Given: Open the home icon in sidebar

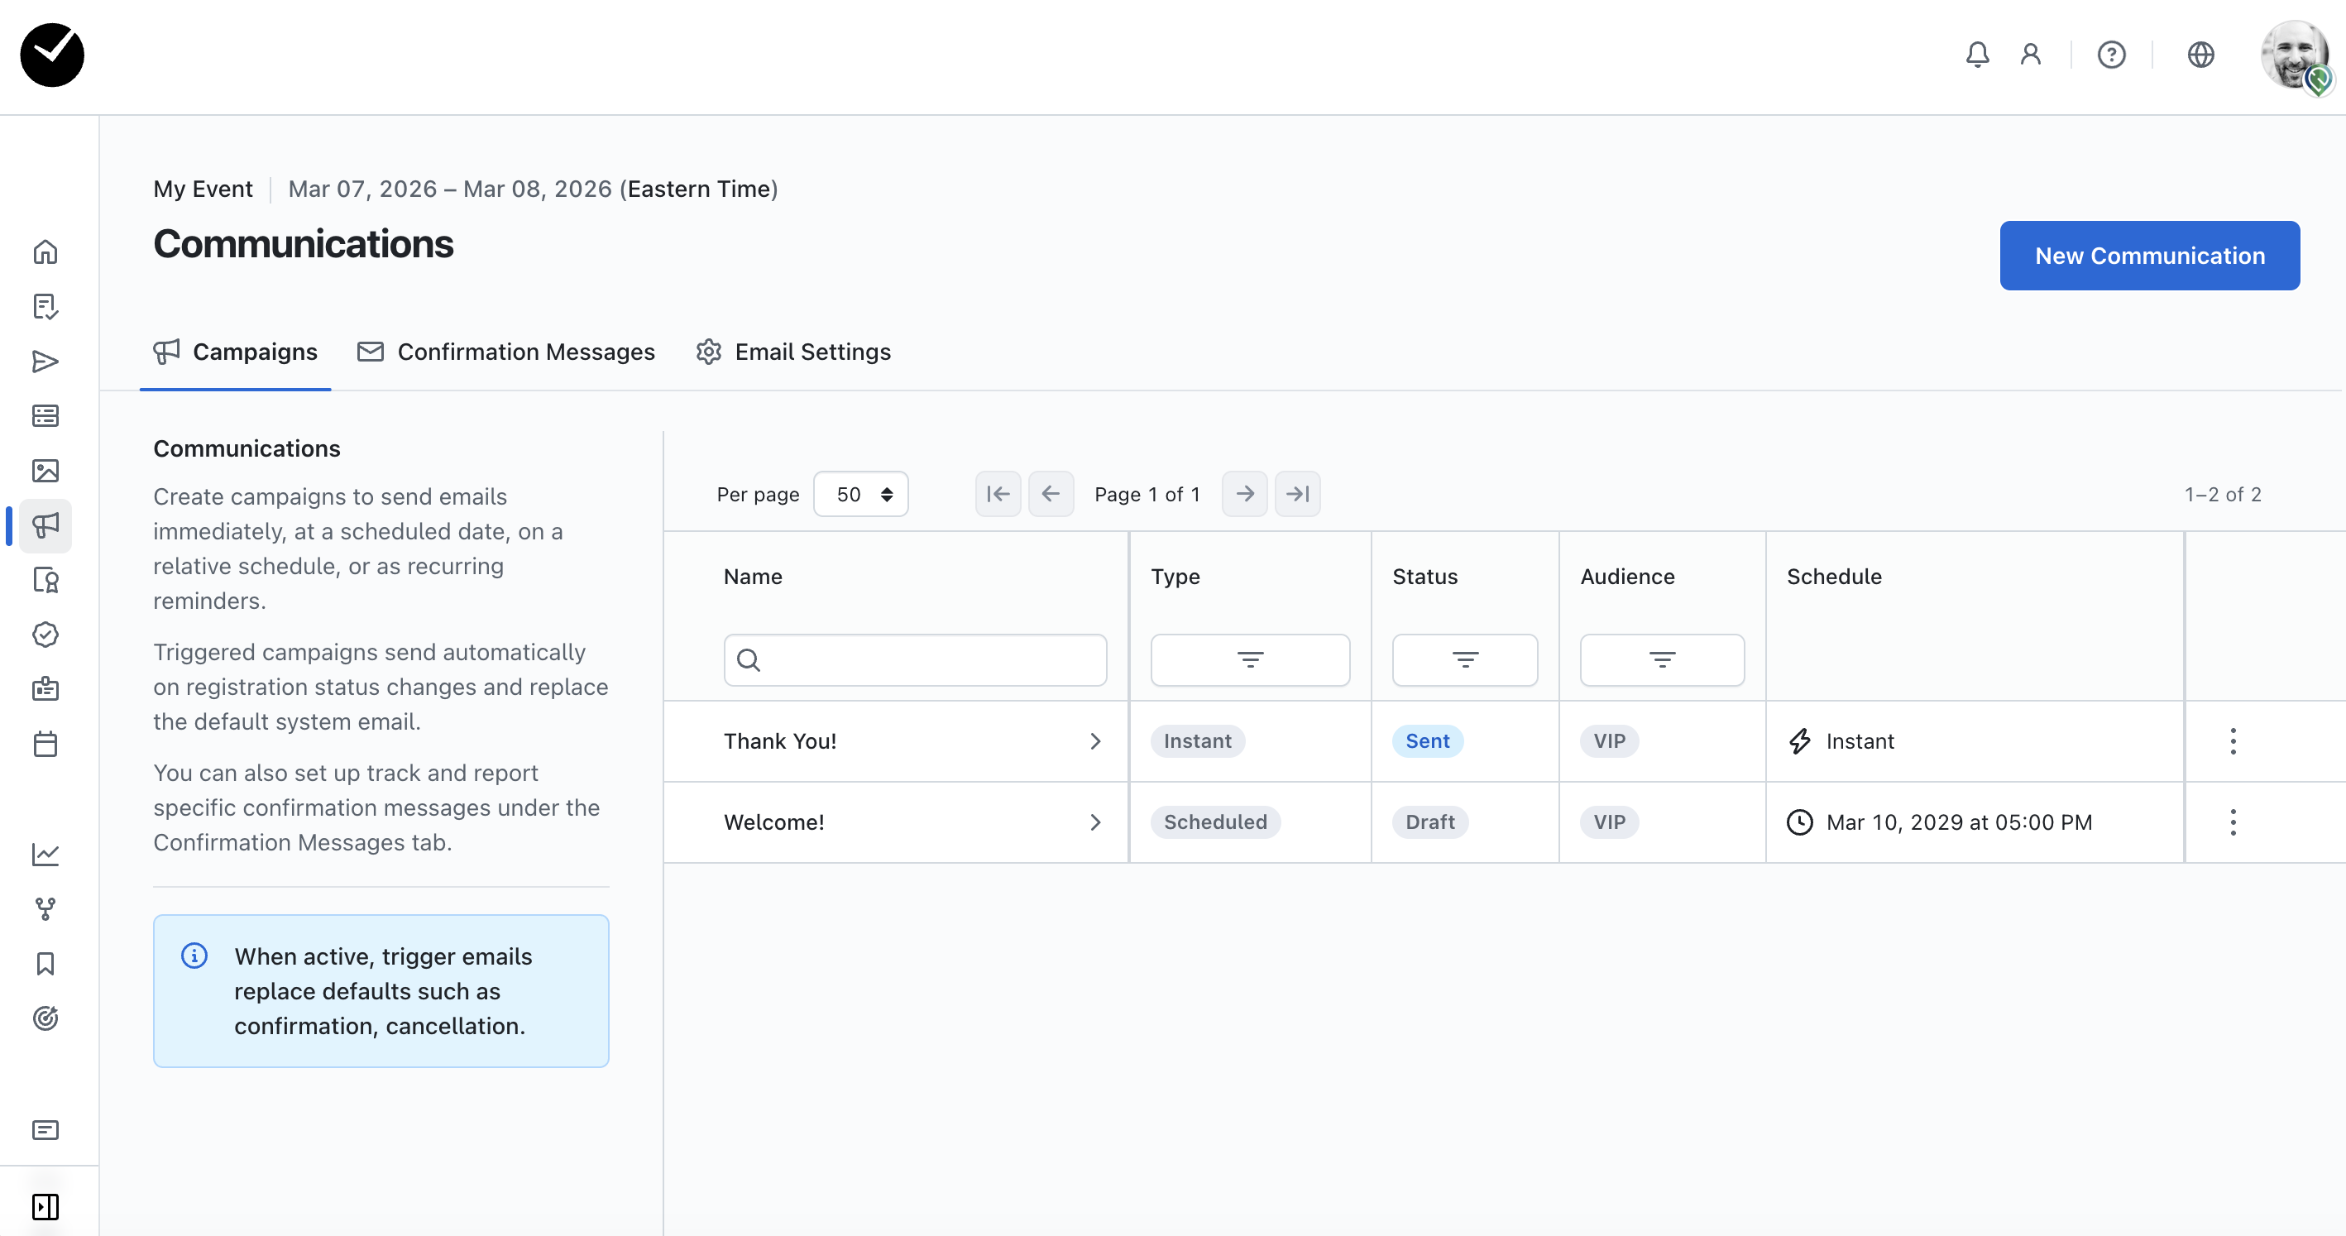Looking at the screenshot, I should [x=45, y=252].
